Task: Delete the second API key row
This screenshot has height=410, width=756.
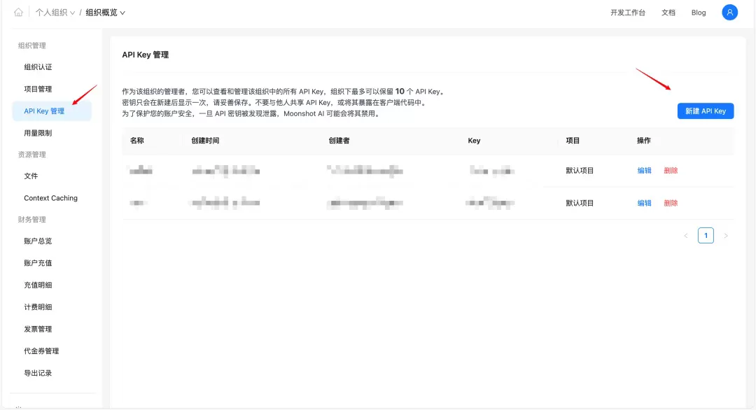Action: click(x=671, y=204)
